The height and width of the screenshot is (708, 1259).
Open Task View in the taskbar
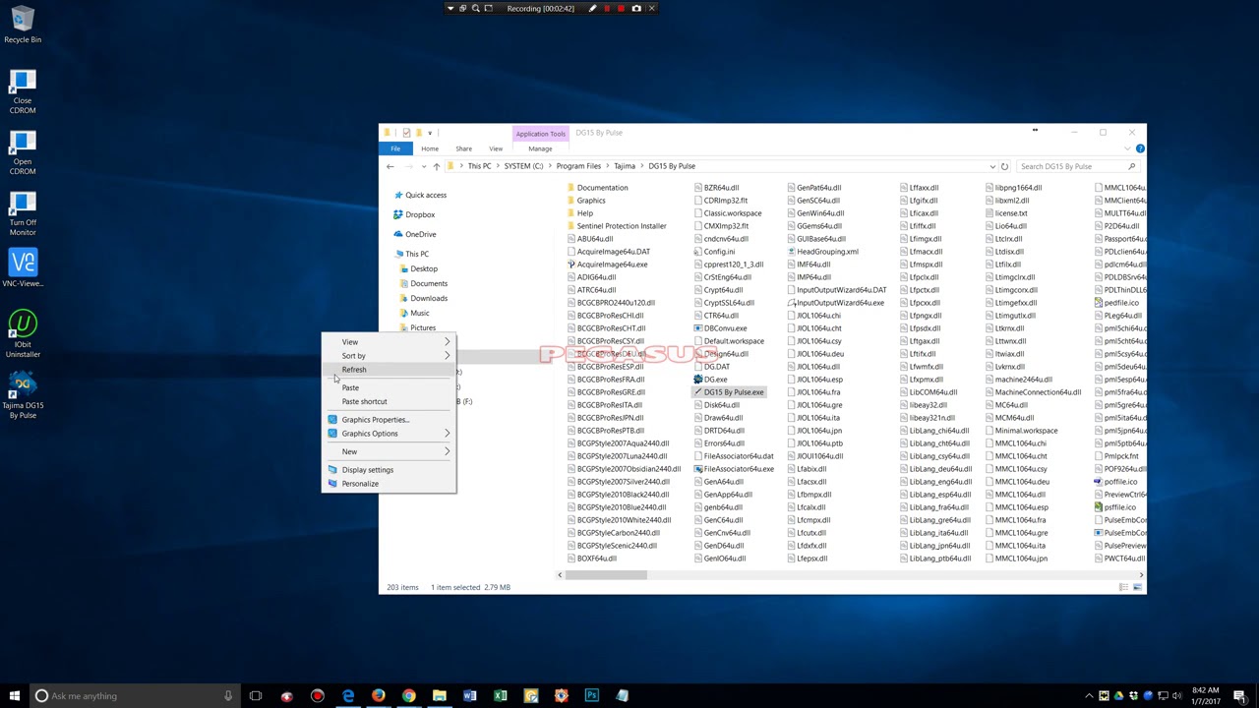tap(256, 696)
